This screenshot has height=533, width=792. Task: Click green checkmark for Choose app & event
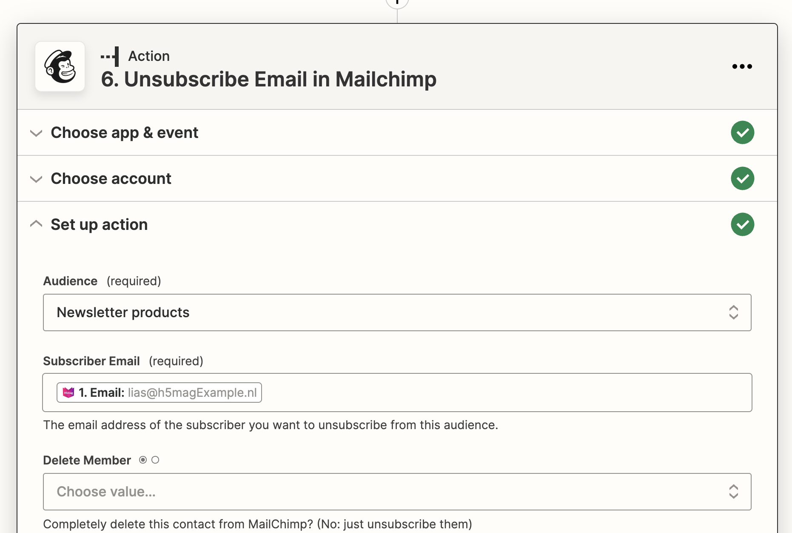tap(742, 133)
